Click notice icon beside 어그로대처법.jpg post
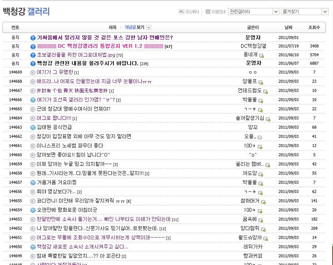 click(x=33, y=55)
